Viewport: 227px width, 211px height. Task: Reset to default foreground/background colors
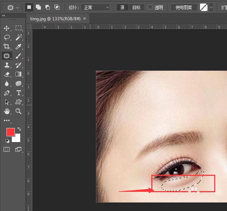[x=7, y=141]
